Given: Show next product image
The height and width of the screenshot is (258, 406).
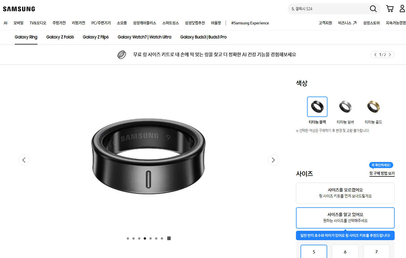Looking at the screenshot, I should coord(273,160).
